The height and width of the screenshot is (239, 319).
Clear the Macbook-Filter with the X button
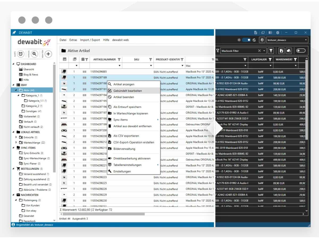coord(259,51)
